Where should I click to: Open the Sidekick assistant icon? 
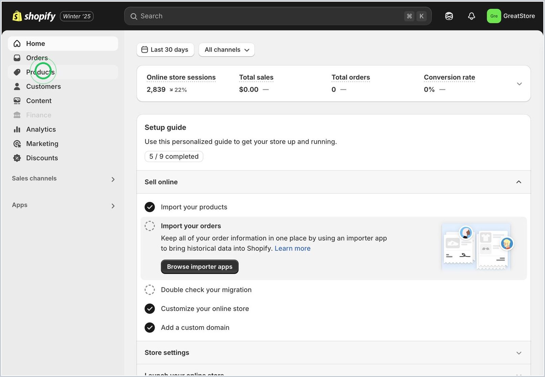pyautogui.click(x=449, y=16)
